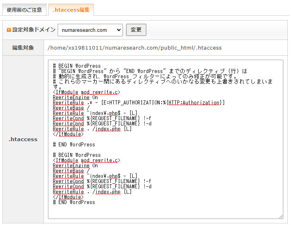This screenshot has width=291, height=225.
Task: Click the .htaccess row label
Action: click(x=23, y=139)
